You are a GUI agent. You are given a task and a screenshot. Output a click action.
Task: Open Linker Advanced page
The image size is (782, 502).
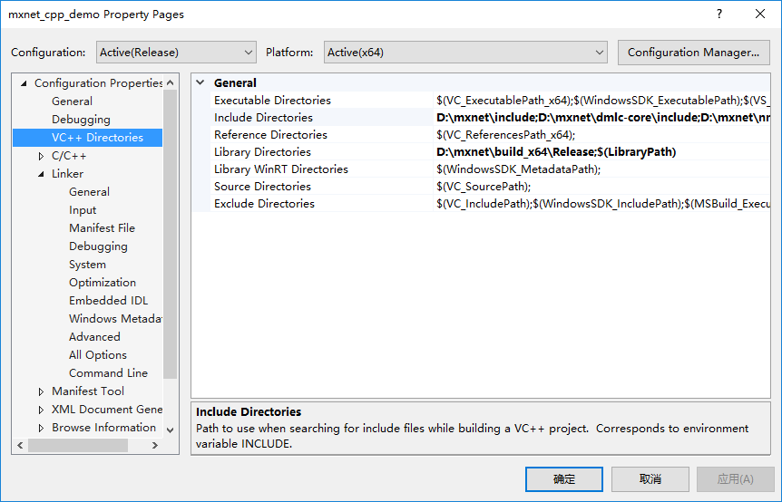pyautogui.click(x=94, y=337)
